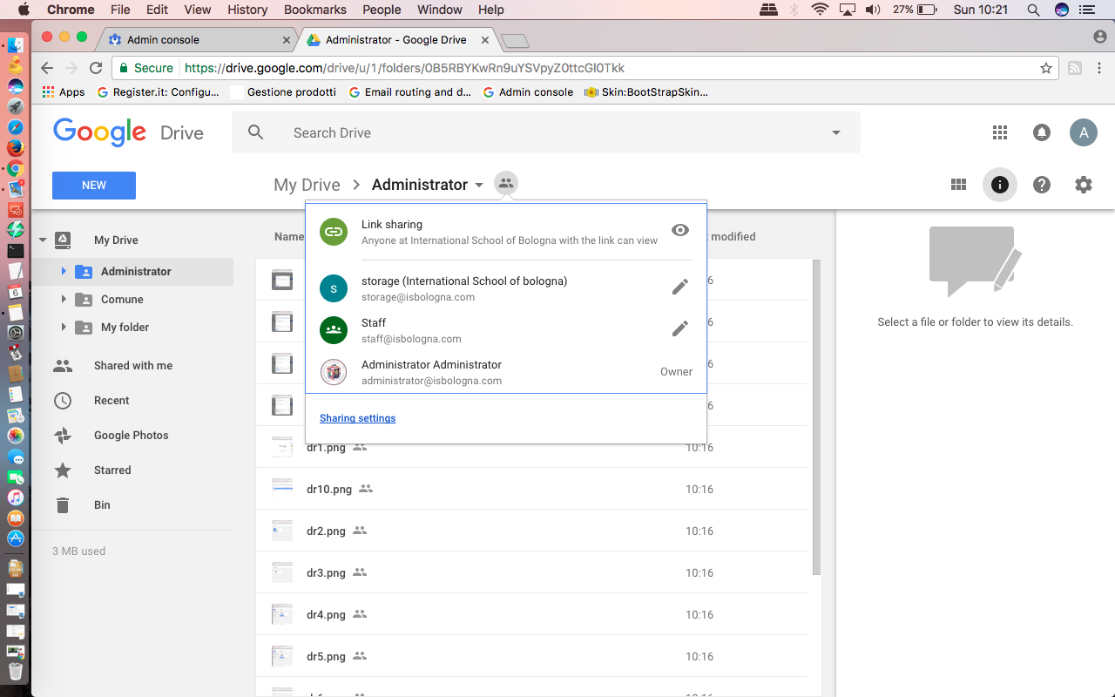Select dr5.png file row

click(531, 657)
